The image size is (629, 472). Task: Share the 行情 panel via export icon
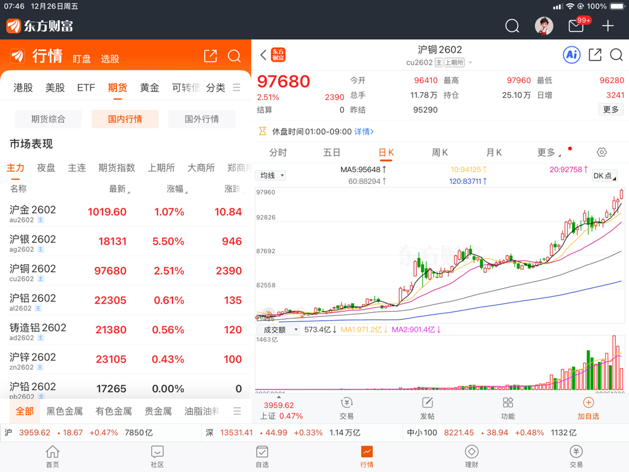pos(210,56)
